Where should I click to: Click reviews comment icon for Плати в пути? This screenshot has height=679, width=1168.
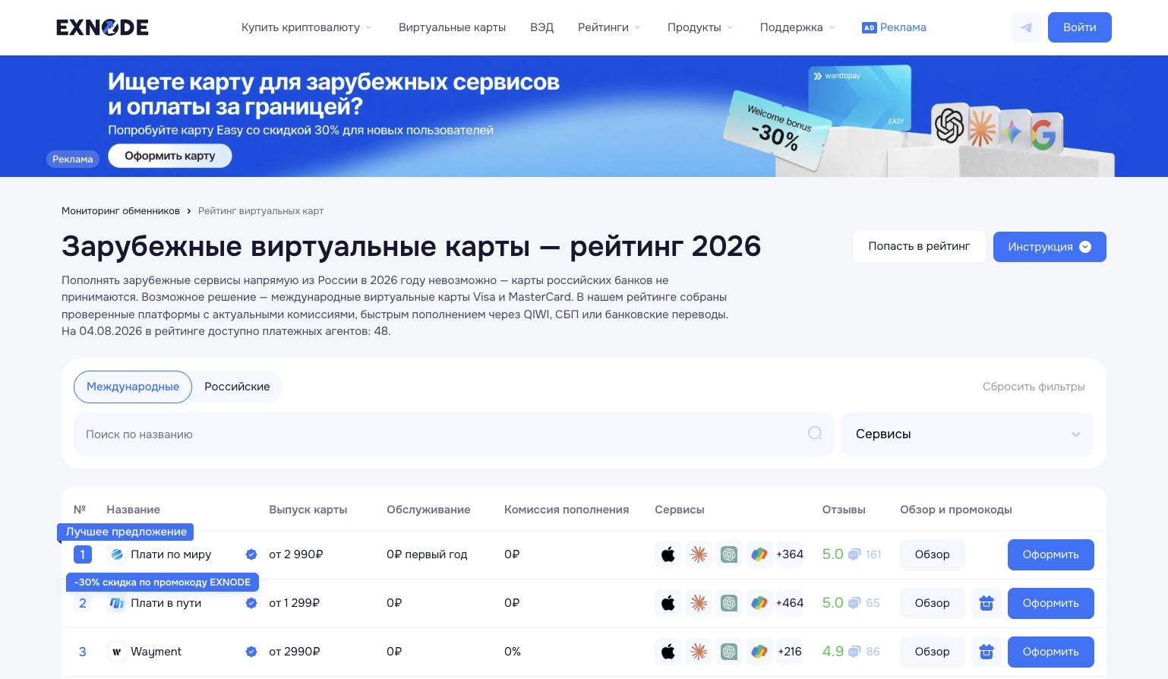pos(854,603)
